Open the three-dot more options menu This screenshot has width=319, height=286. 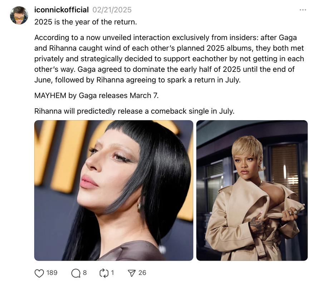click(x=303, y=10)
